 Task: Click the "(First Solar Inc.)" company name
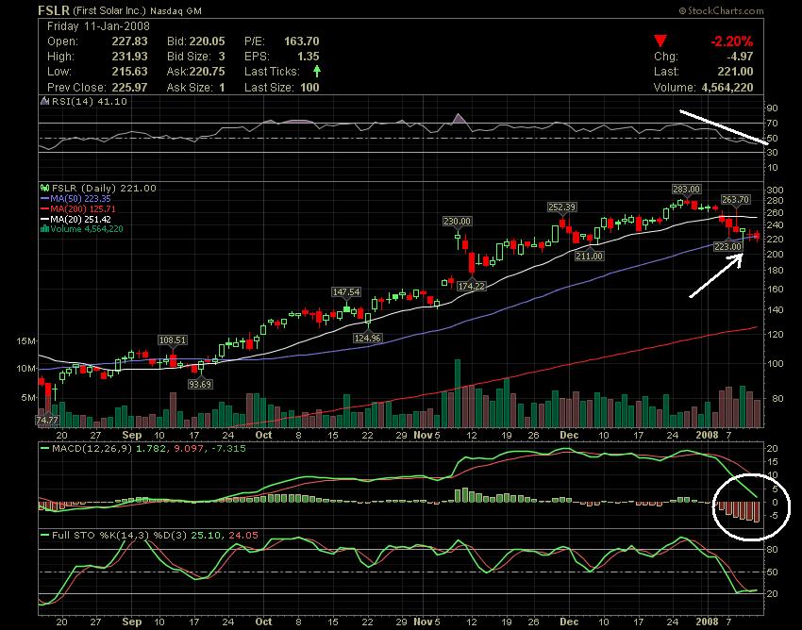click(x=109, y=10)
